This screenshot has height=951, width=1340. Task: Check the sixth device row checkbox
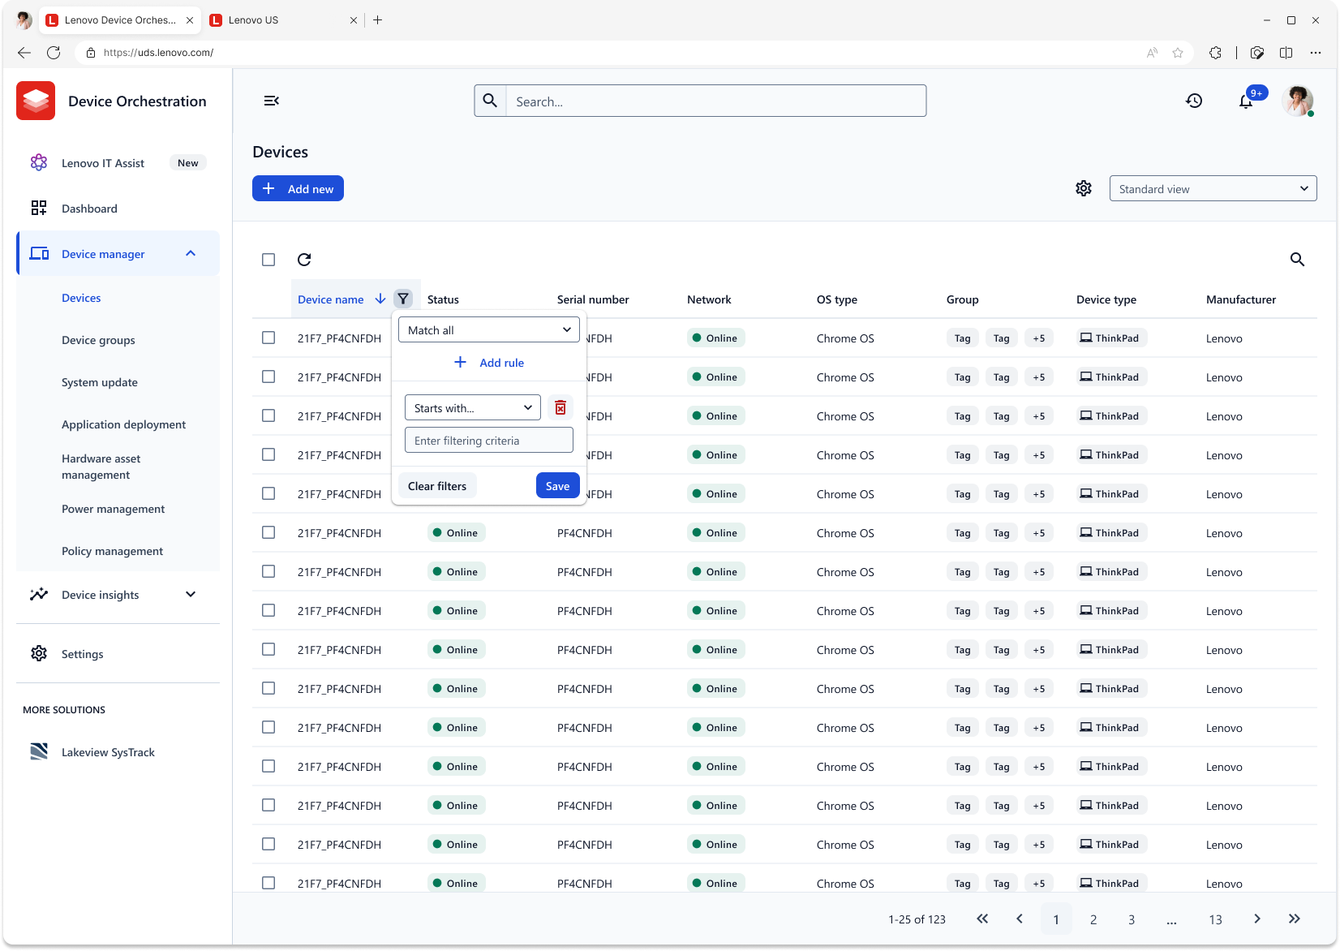click(x=268, y=532)
